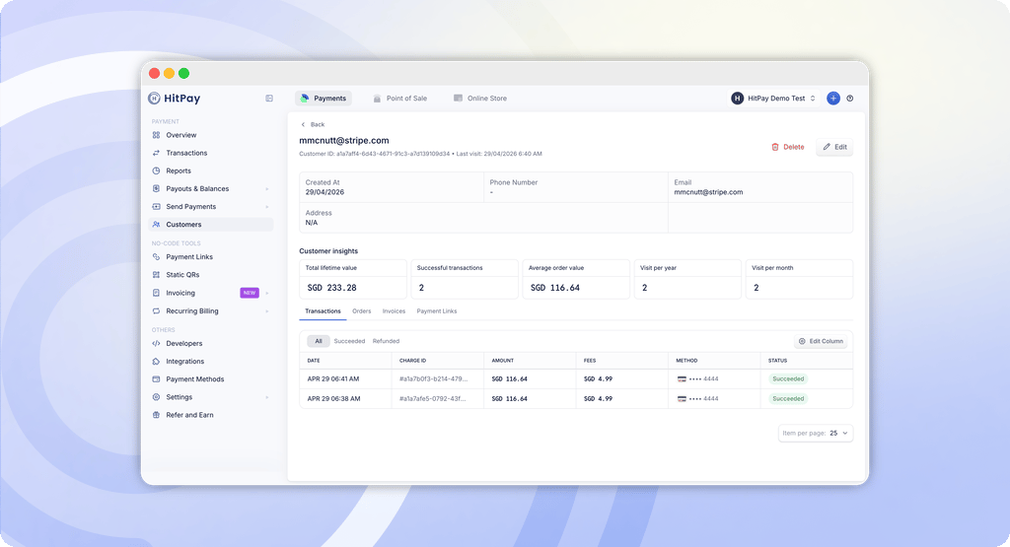Click the Payouts & Balances icon
The height and width of the screenshot is (547, 1010).
156,188
